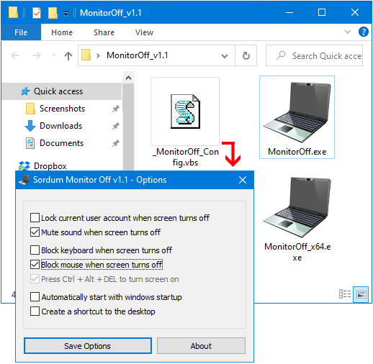373x364 pixels.
Task: Select the MonitorOff.exe laptop icon
Action: pos(297,112)
